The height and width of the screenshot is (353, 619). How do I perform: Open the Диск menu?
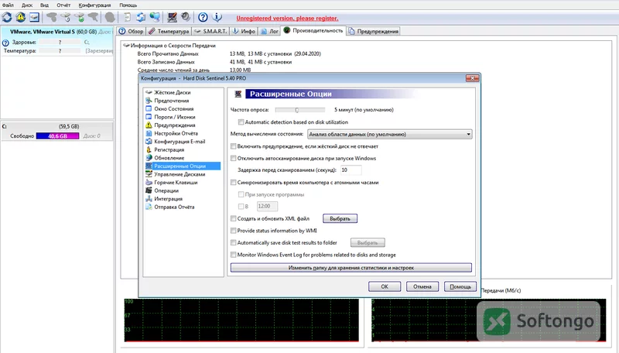pyautogui.click(x=27, y=5)
